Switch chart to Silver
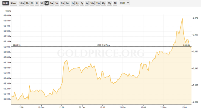 (x=13, y=3)
